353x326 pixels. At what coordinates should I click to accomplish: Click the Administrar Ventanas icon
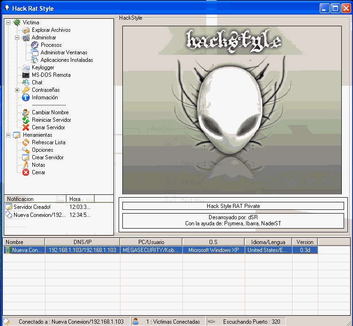pyautogui.click(x=35, y=52)
